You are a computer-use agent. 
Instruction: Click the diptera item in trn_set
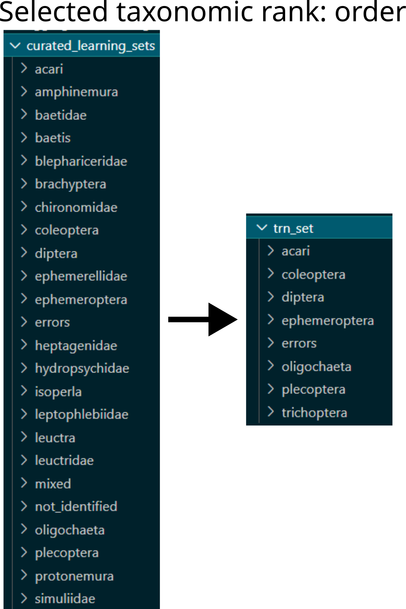point(302,296)
